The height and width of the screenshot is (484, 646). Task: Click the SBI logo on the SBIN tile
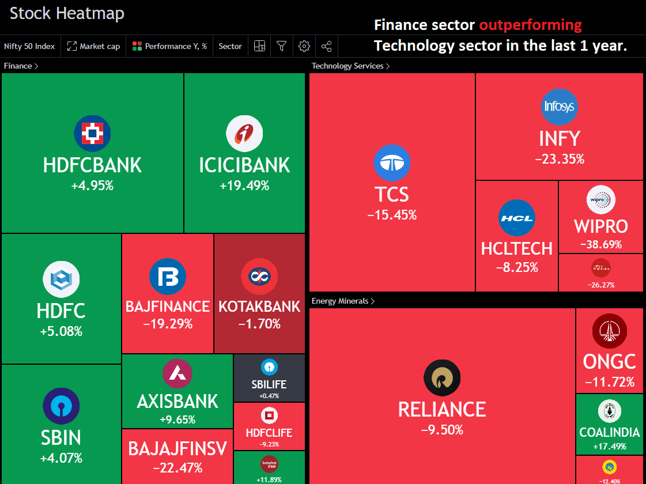click(x=61, y=406)
